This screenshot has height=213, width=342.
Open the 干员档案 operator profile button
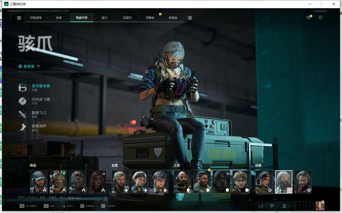pyautogui.click(x=108, y=206)
